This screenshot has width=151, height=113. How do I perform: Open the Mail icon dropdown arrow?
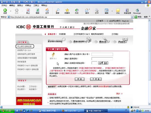(x=90, y=9)
